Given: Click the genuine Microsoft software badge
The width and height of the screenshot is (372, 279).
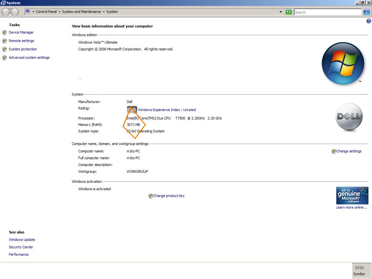Looking at the screenshot, I should pos(352,195).
